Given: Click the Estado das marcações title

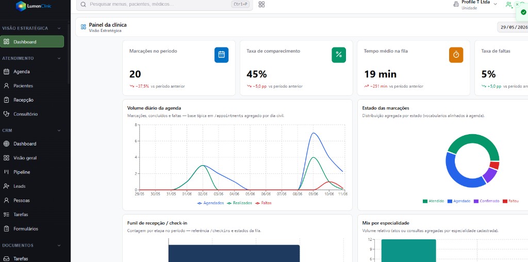Looking at the screenshot, I should (x=386, y=108).
